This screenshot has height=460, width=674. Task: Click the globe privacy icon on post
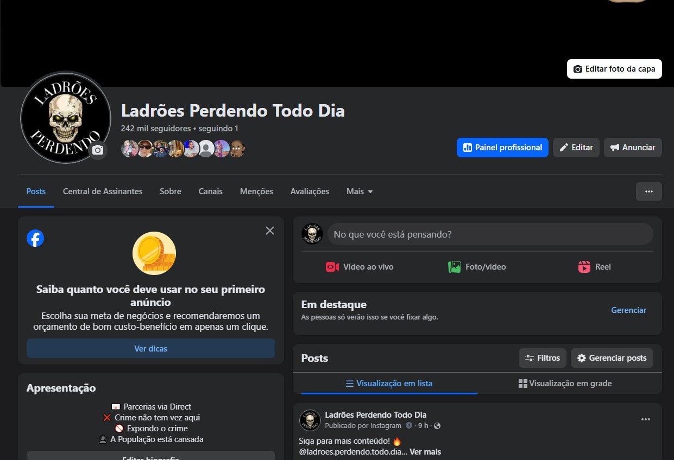(437, 426)
